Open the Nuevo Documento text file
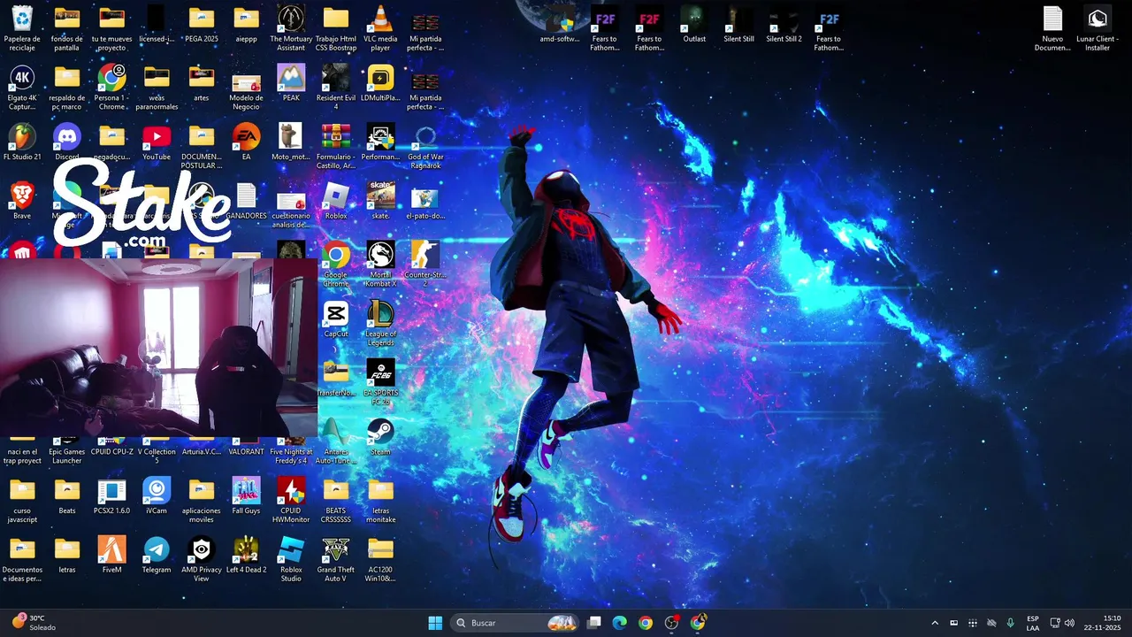Viewport: 1132px width, 637px height. 1052,28
